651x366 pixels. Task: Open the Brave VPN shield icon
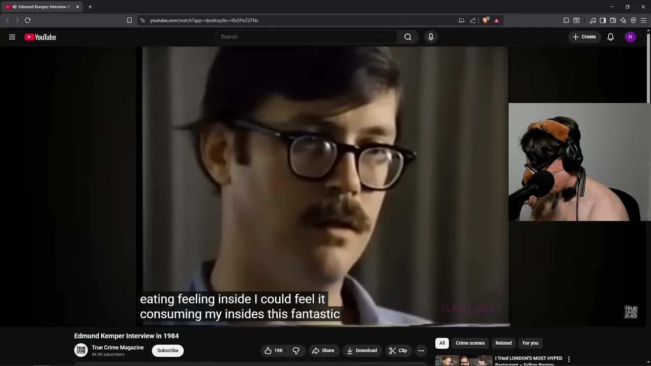pos(633,20)
